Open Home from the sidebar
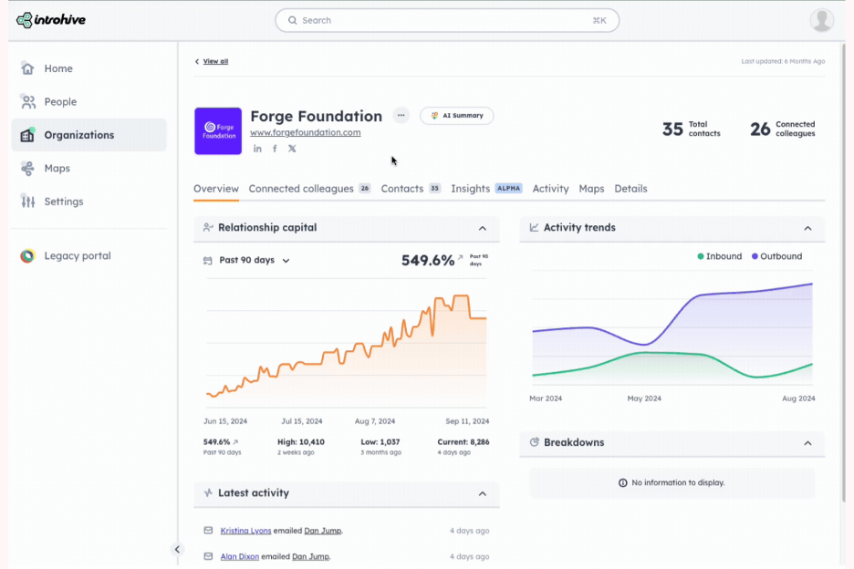This screenshot has height=569, width=854. (89, 68)
